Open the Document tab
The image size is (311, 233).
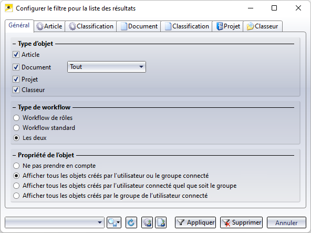[139, 26]
